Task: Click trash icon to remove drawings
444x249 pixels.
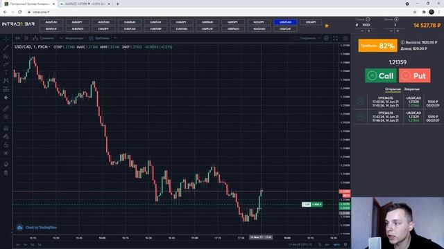Action: click(x=6, y=173)
